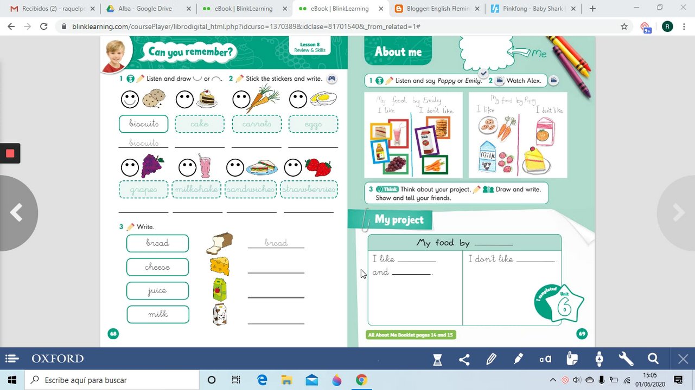This screenshot has width=695, height=390.
Task: Click the cheese word box
Action: 157,267
